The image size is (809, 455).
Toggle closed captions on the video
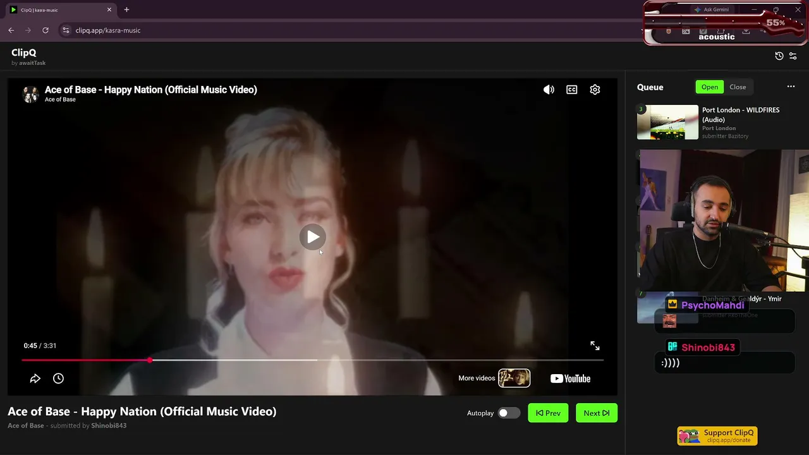pos(572,90)
